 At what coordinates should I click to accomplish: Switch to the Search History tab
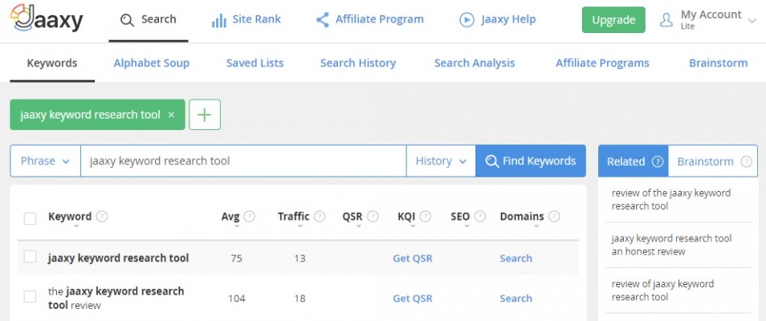coord(358,63)
